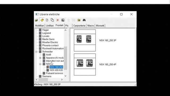
Task: Select Lovato in the library tree
Action: [x=46, y=36]
